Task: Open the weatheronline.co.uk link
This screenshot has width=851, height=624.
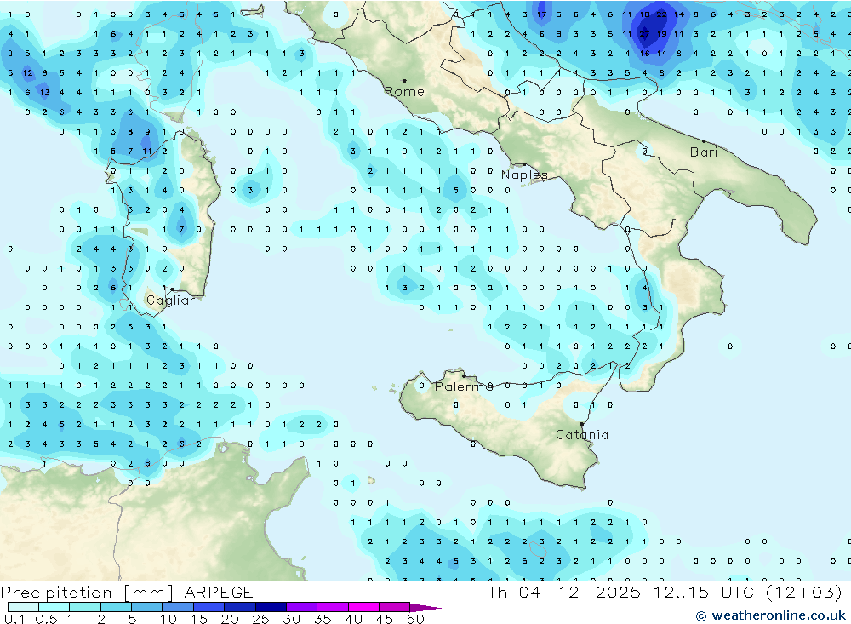Action: 771,615
